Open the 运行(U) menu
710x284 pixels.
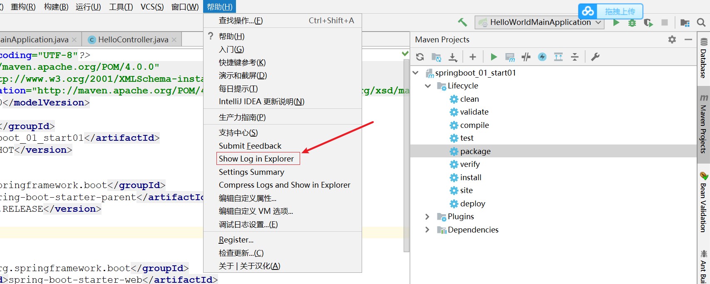tap(88, 7)
